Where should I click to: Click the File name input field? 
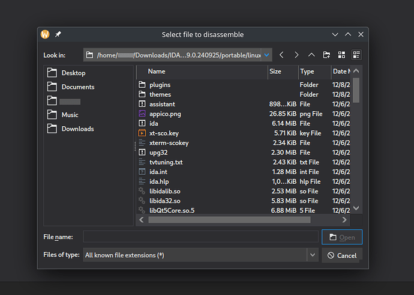tap(200, 237)
